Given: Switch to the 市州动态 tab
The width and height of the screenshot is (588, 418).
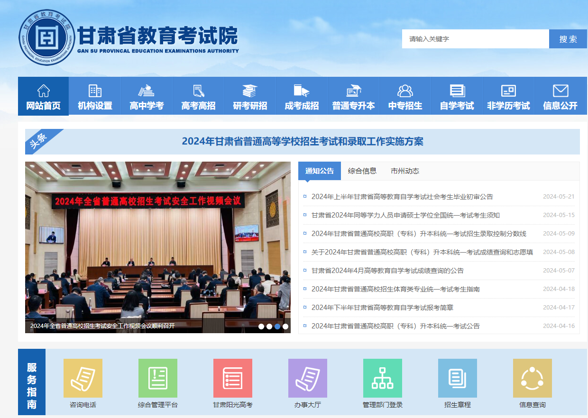Looking at the screenshot, I should (405, 171).
